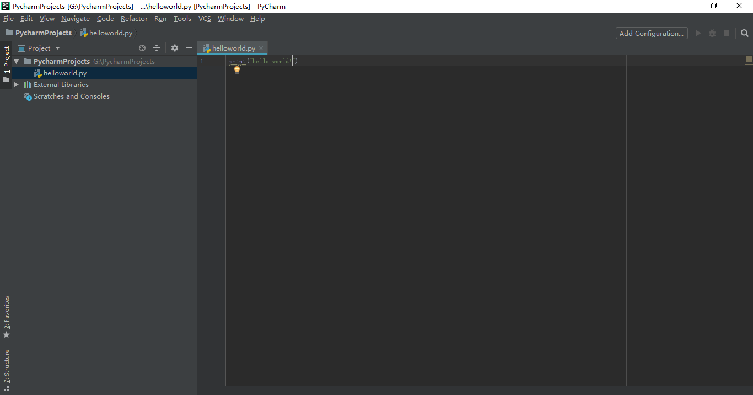Click the inspection status indicator square
Screen dimensions: 753x395
point(749,59)
